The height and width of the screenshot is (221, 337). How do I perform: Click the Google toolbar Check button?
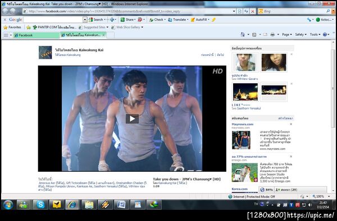[x=157, y=20]
